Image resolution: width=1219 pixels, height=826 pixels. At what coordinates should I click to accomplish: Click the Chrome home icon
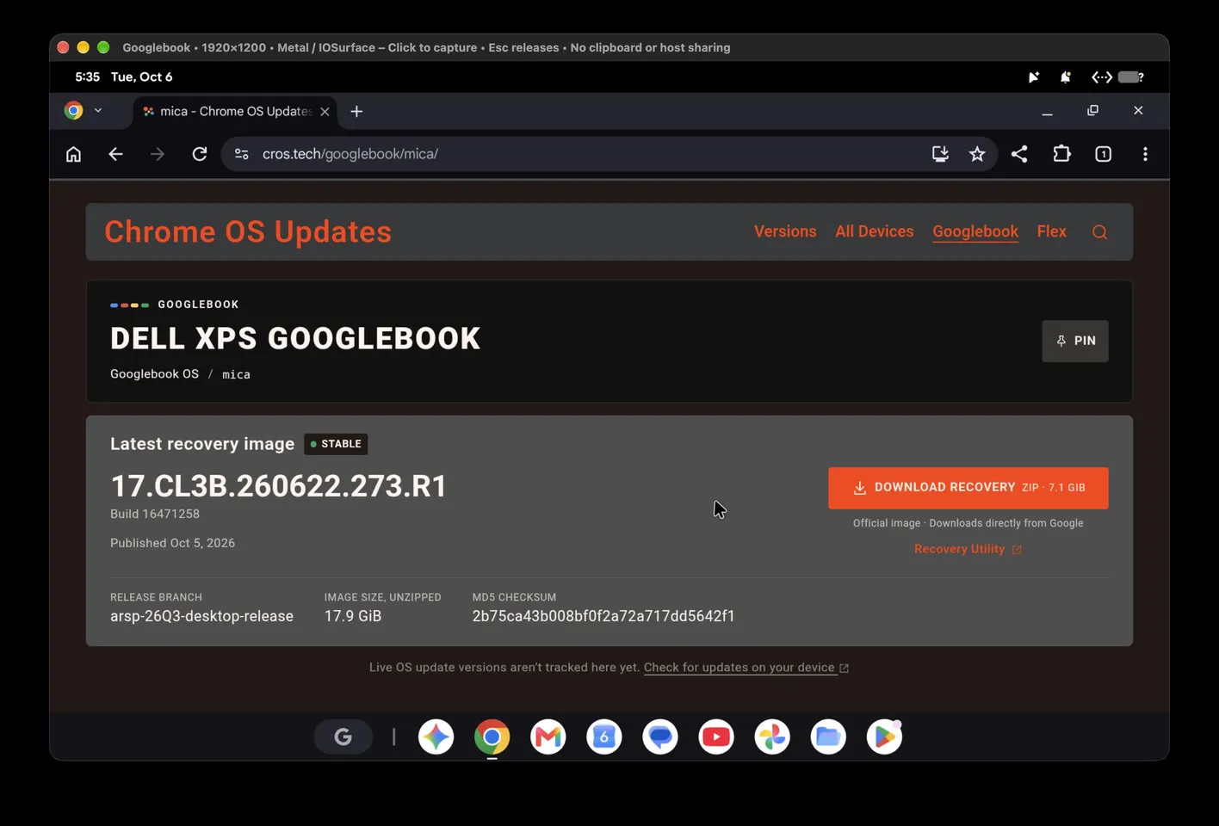click(74, 154)
